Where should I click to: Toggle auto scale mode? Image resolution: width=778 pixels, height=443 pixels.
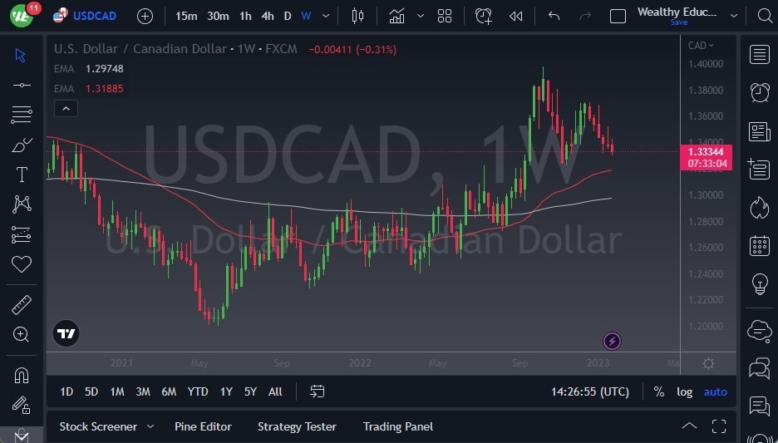(x=715, y=392)
